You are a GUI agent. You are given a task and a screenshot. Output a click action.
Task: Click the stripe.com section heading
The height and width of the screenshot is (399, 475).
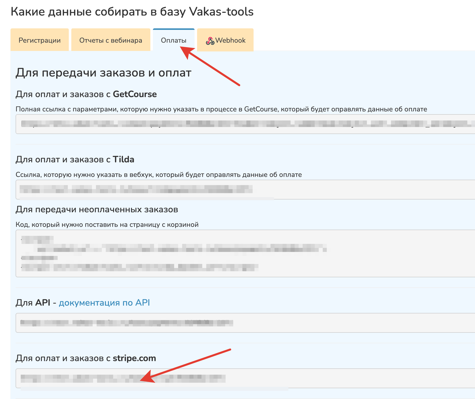pos(86,358)
